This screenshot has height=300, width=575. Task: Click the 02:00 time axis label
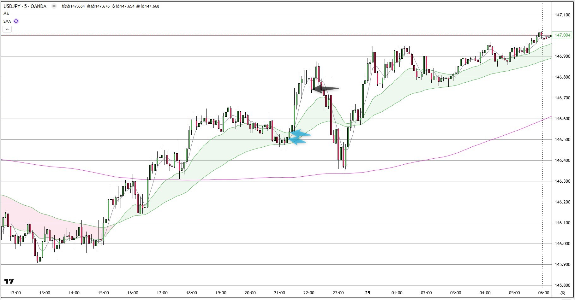point(426,293)
